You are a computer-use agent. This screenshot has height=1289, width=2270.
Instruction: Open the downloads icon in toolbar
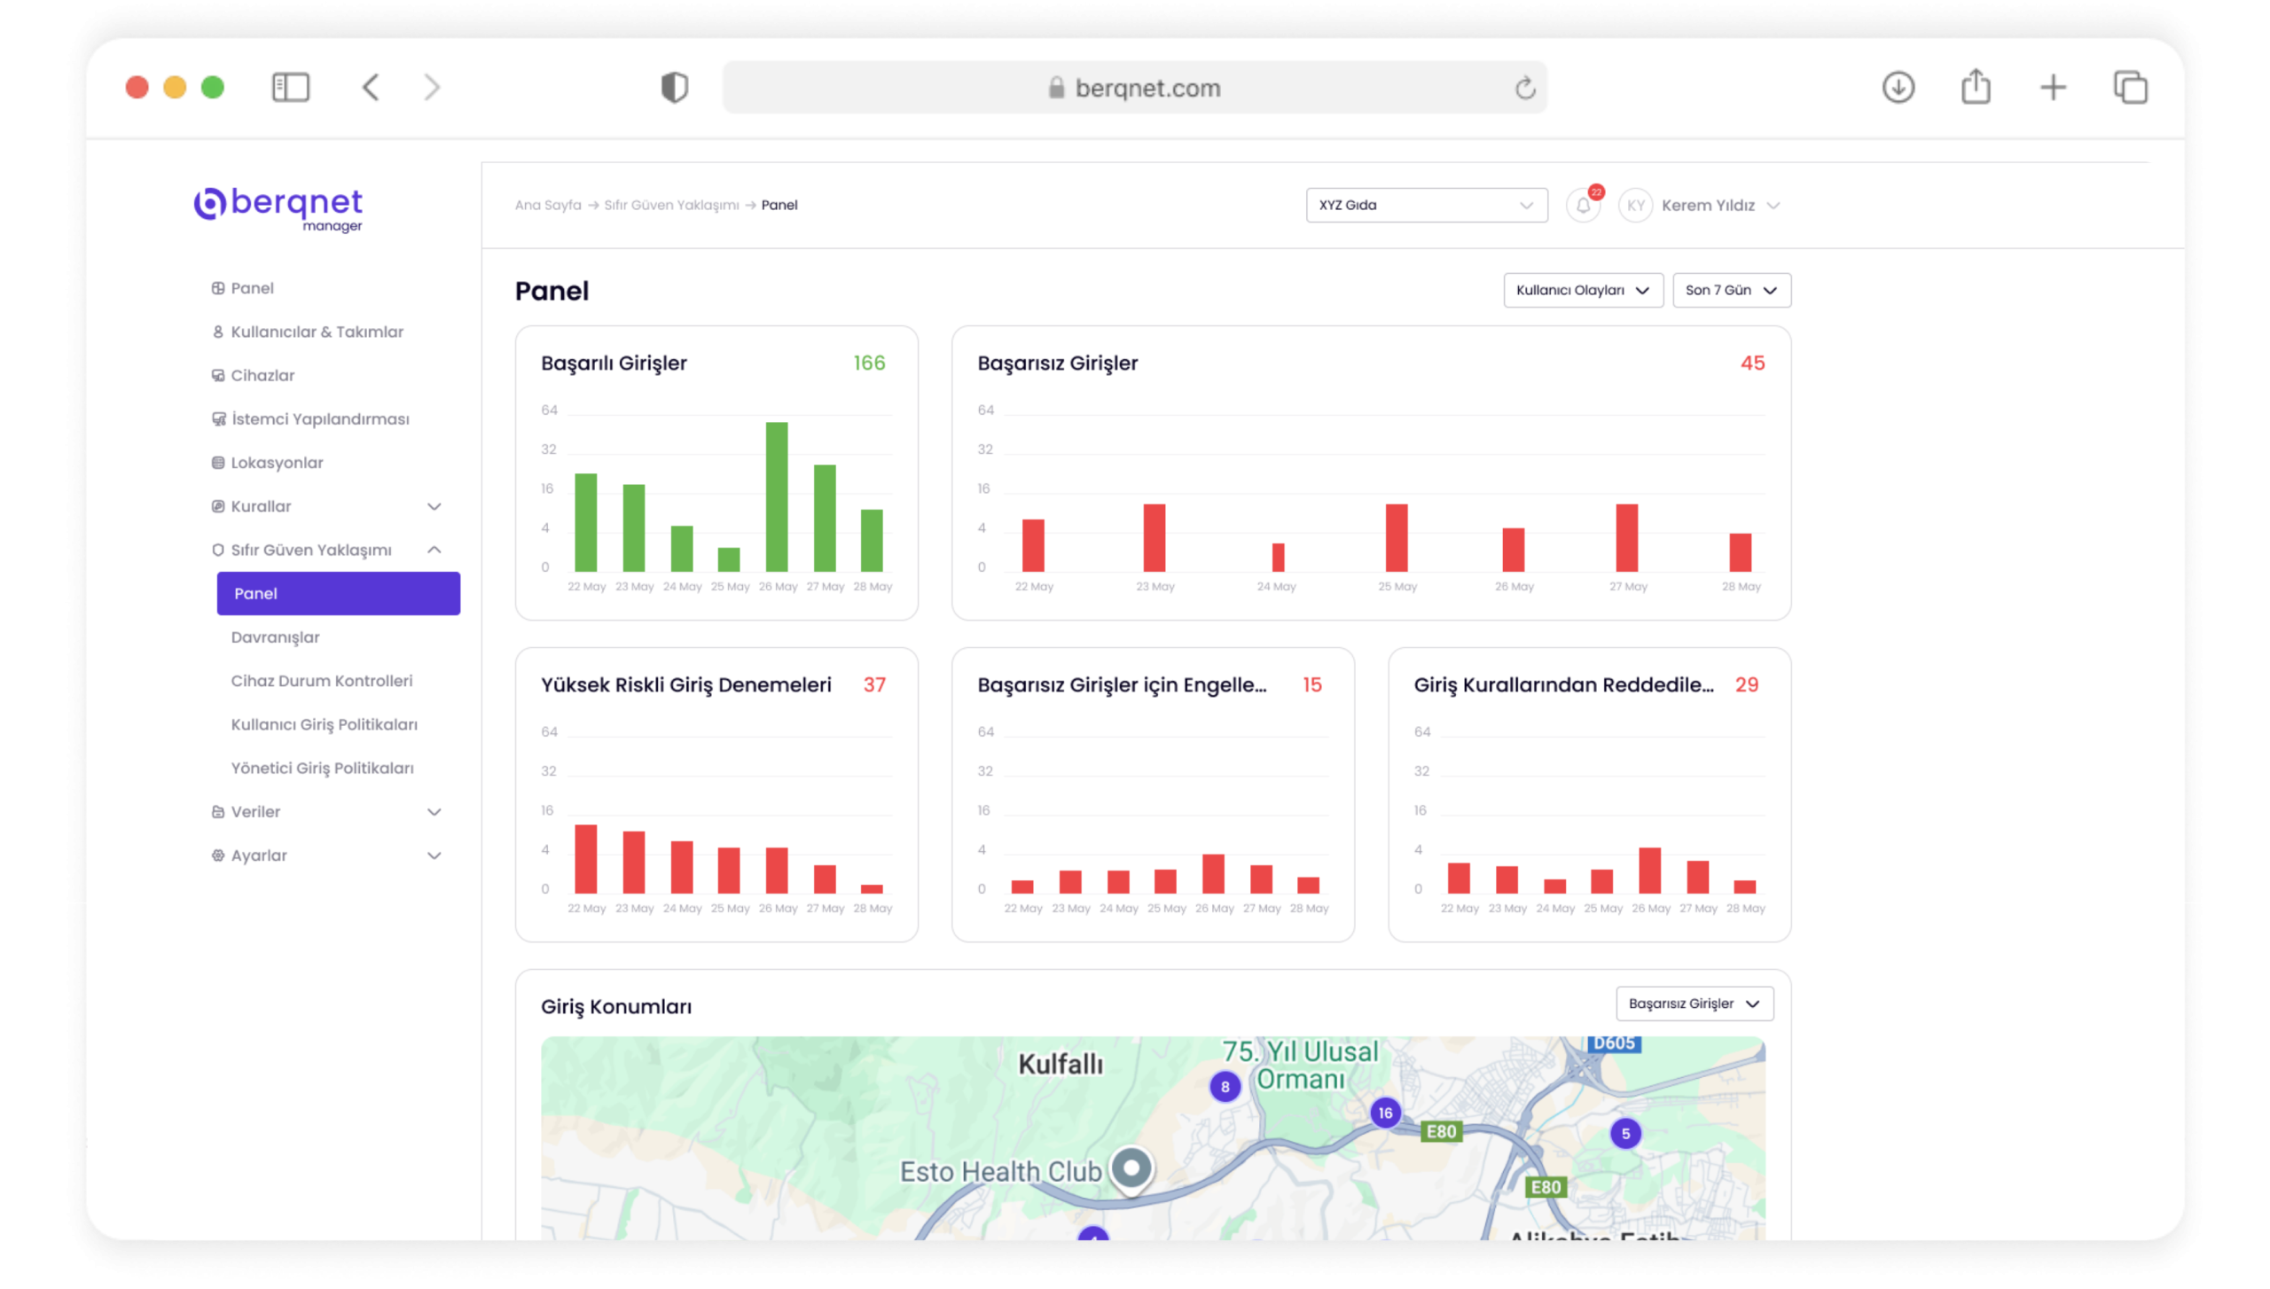[x=1898, y=87]
